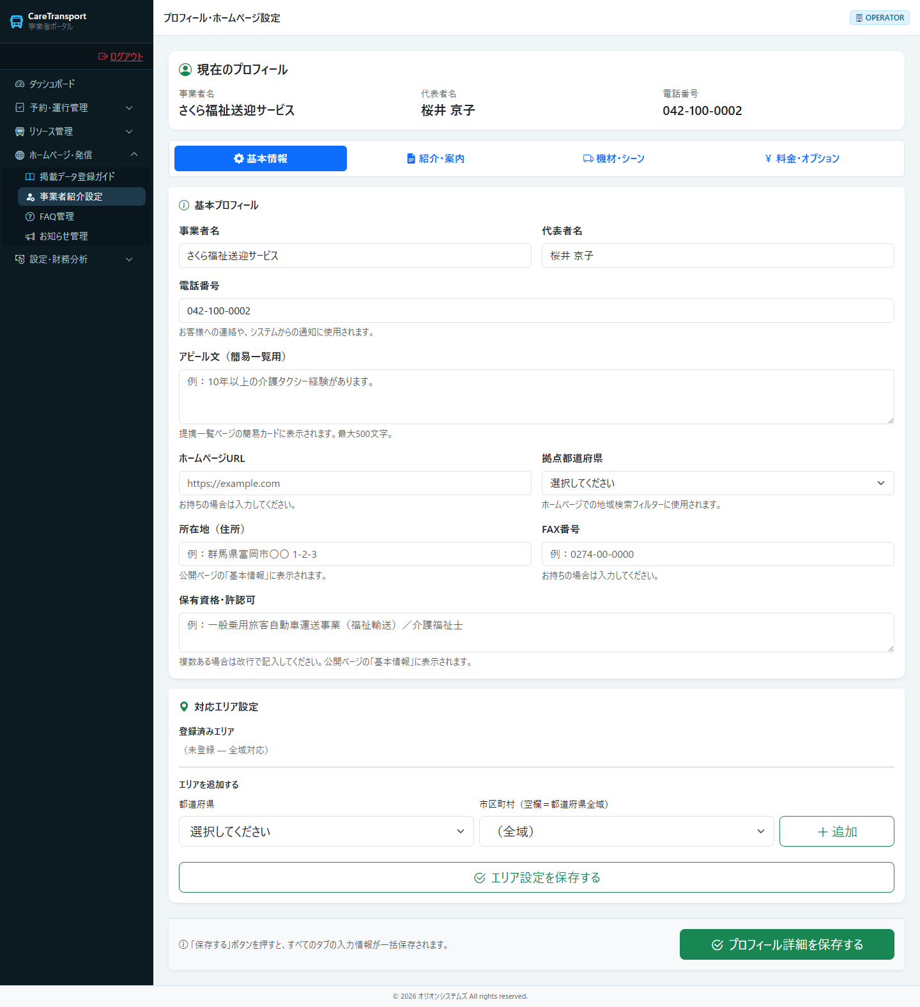Click the building icon in OPERATOR badge
Screen dimensions: 920x1007
point(859,18)
